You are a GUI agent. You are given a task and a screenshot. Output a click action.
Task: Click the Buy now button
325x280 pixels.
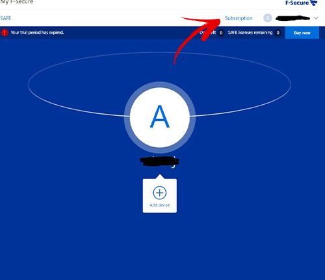click(x=302, y=33)
